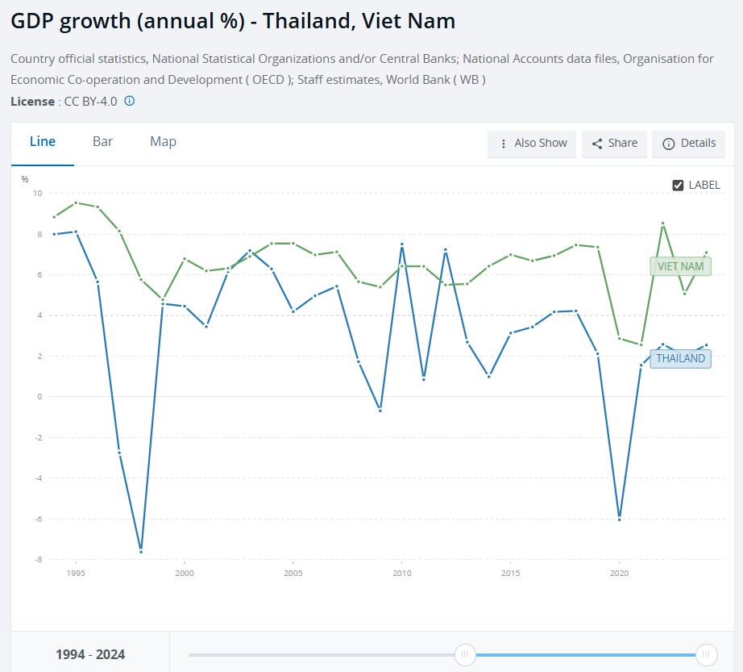Image resolution: width=743 pixels, height=672 pixels.
Task: Select the Line tab
Action: [x=43, y=142]
